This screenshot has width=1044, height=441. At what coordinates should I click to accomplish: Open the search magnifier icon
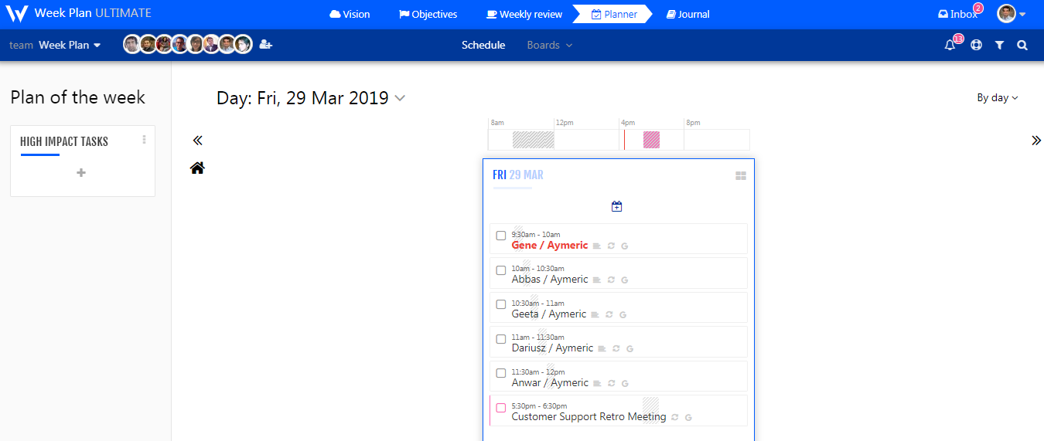(1022, 46)
